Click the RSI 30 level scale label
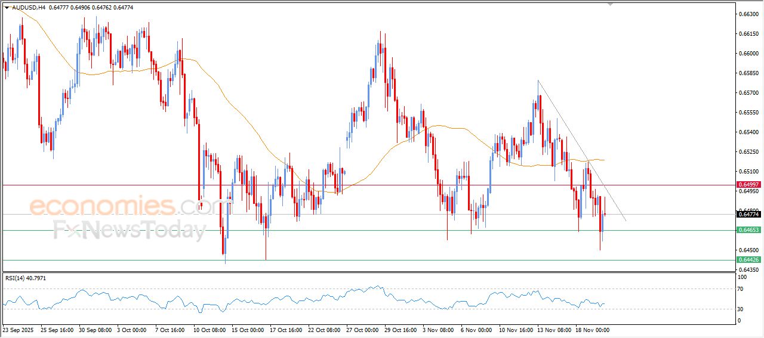Image resolution: width=764 pixels, height=338 pixels. (x=742, y=309)
